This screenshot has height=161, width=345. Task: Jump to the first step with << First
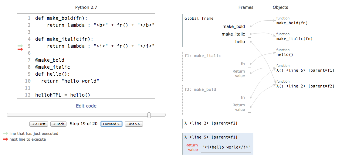pyautogui.click(x=39, y=124)
